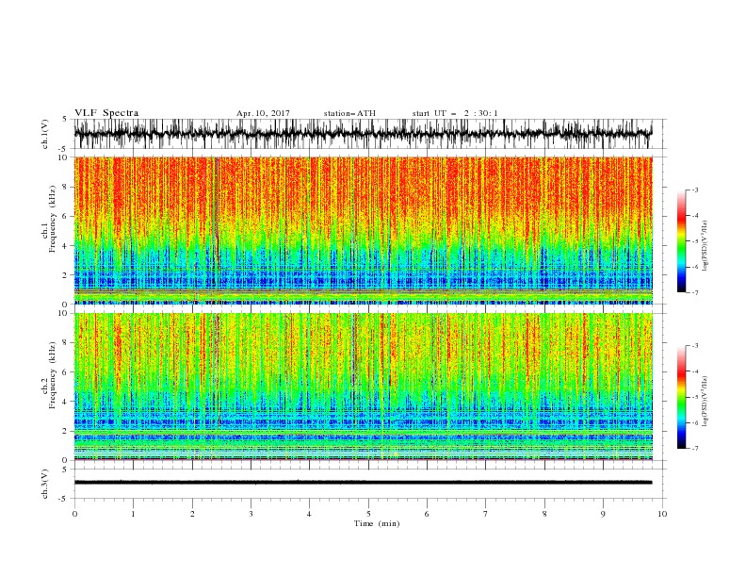Click the "-4" label on lower colorbar
This screenshot has width=746, height=577.
point(694,371)
